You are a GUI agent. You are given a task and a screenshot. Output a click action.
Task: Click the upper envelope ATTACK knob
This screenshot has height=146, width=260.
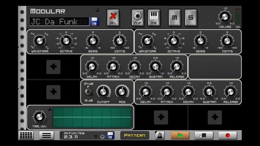(x=113, y=67)
